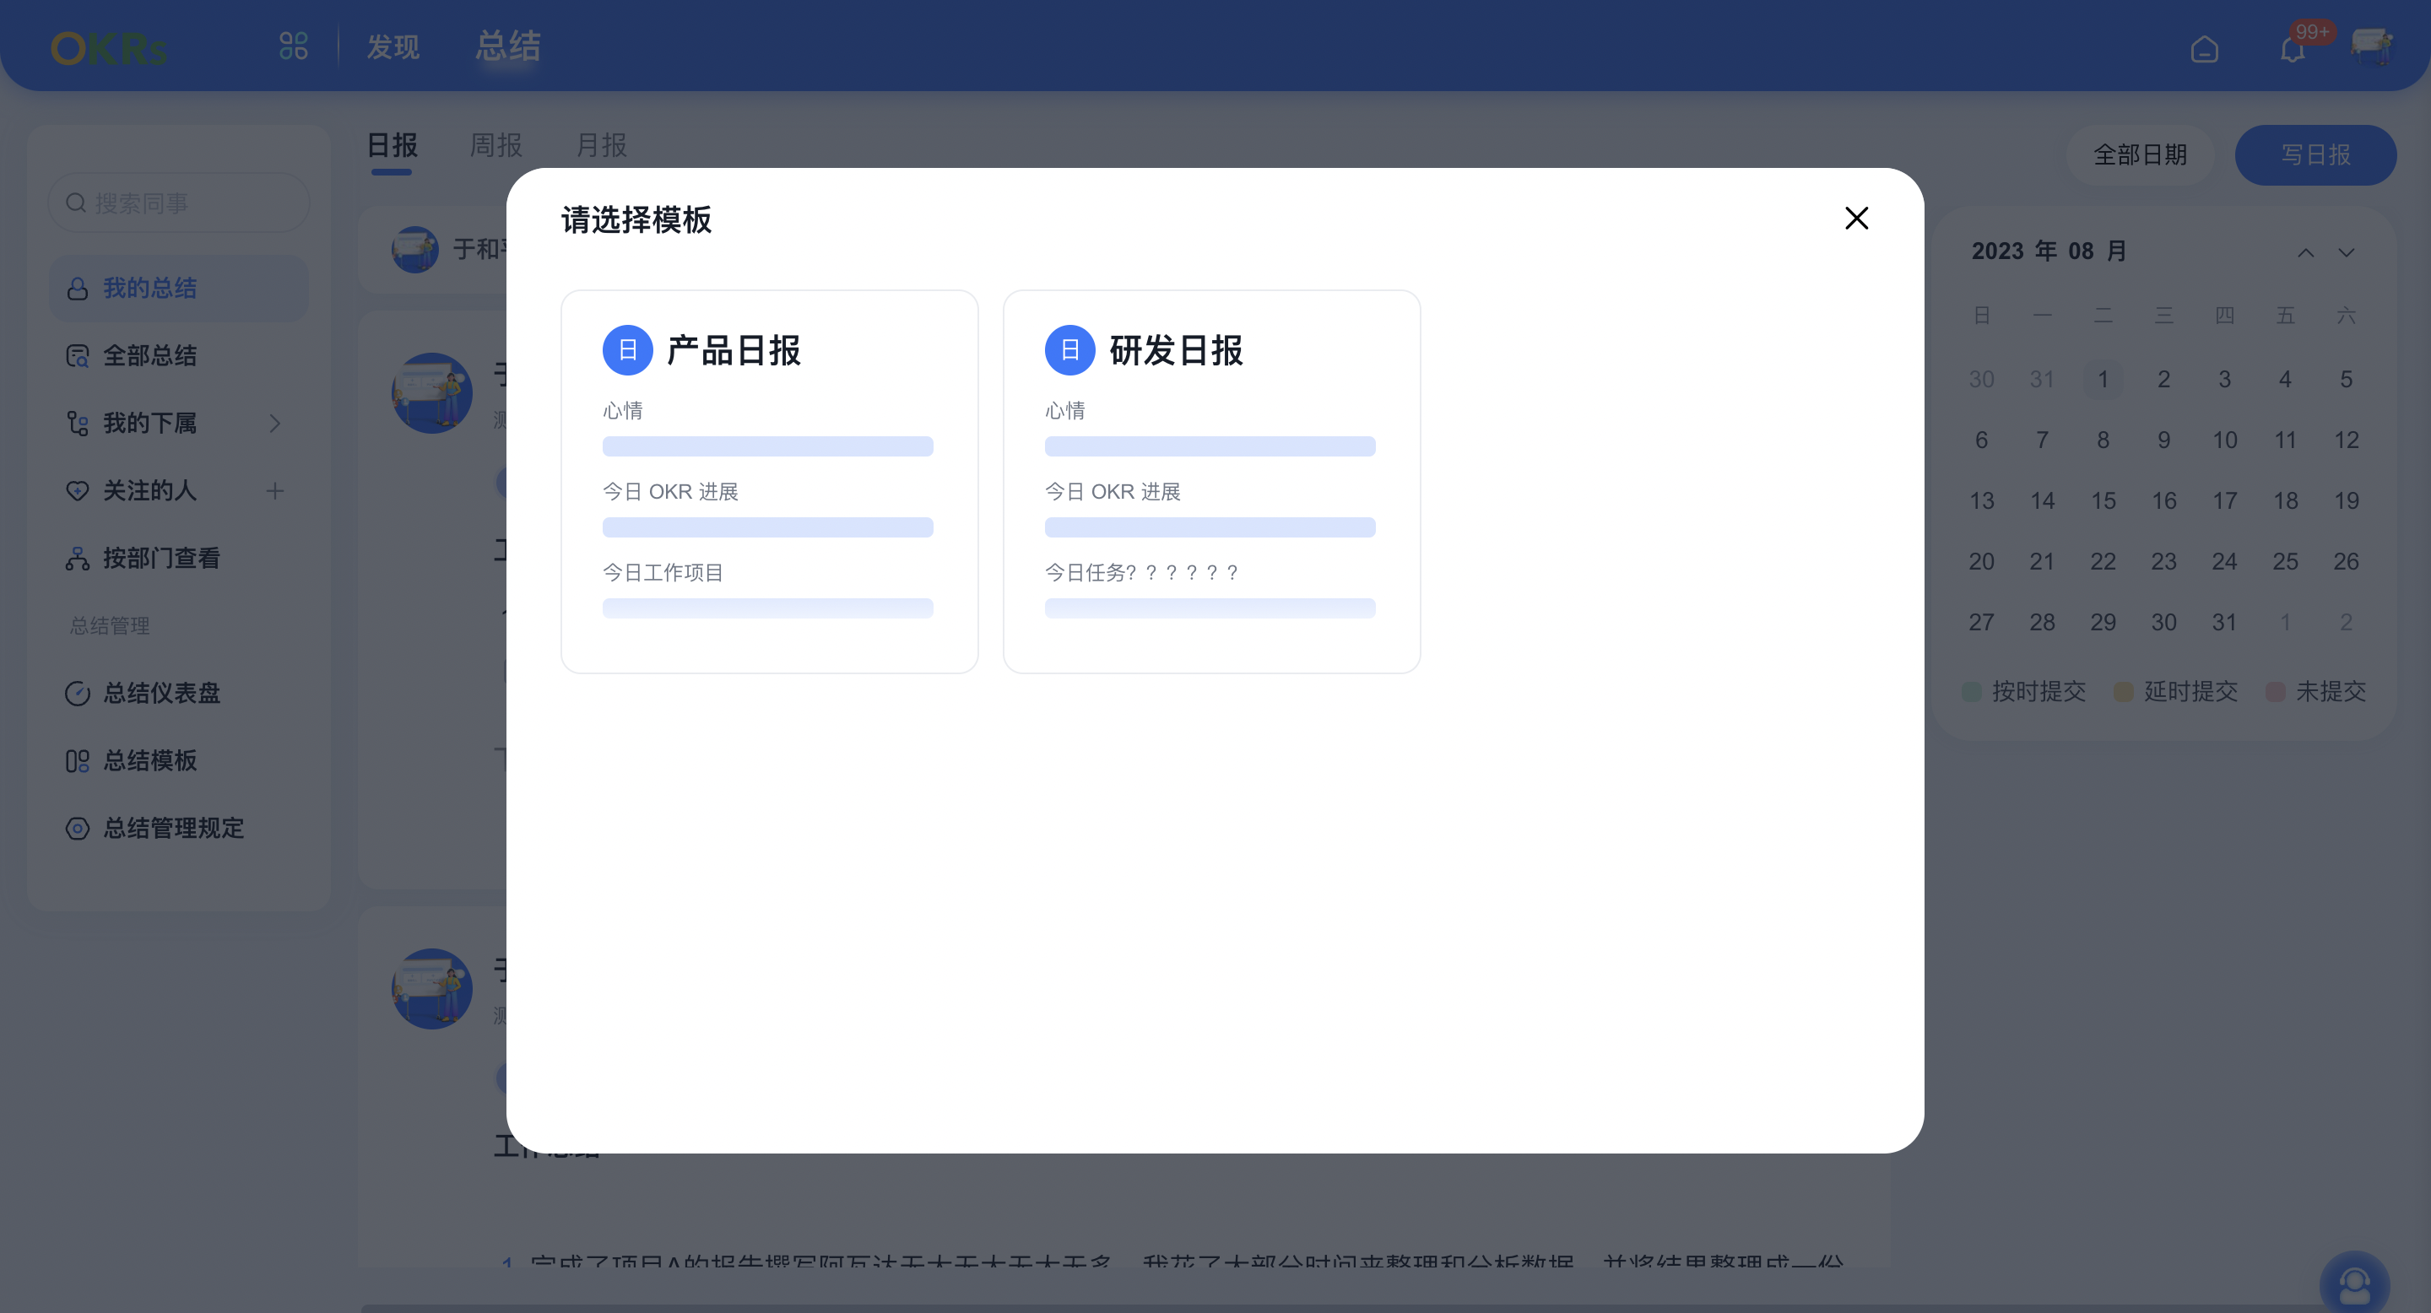This screenshot has height=1313, width=2431.
Task: Switch to 周报 tab
Action: (496, 145)
